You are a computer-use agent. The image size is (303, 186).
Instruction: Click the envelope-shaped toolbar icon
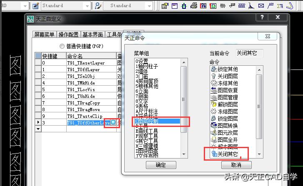tap(261, 6)
